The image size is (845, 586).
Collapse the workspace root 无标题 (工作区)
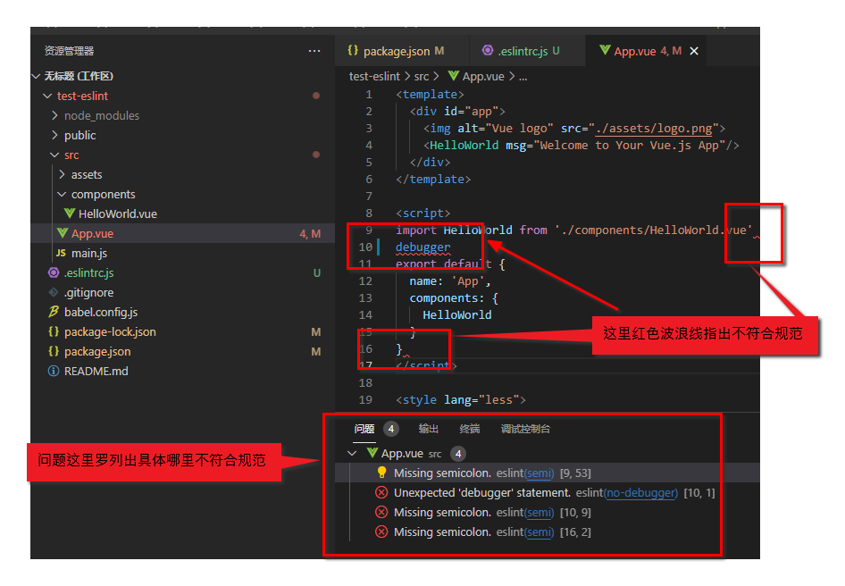(36, 76)
